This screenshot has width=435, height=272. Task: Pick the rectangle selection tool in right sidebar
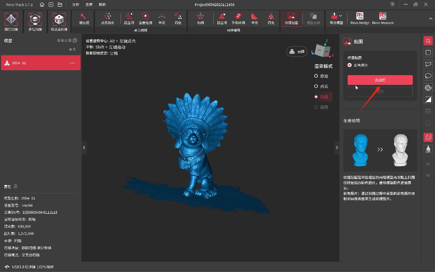pos(428,53)
